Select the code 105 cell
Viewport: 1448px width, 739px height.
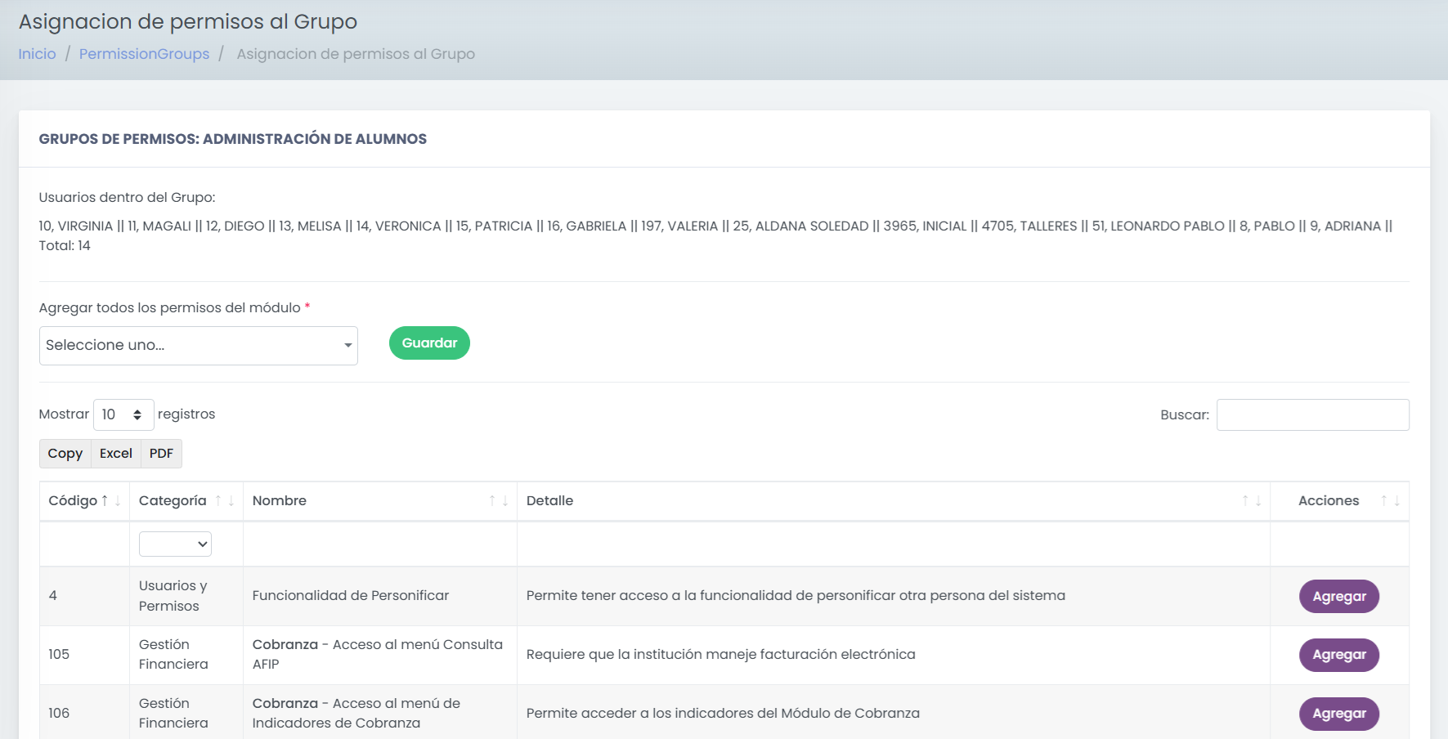point(84,655)
